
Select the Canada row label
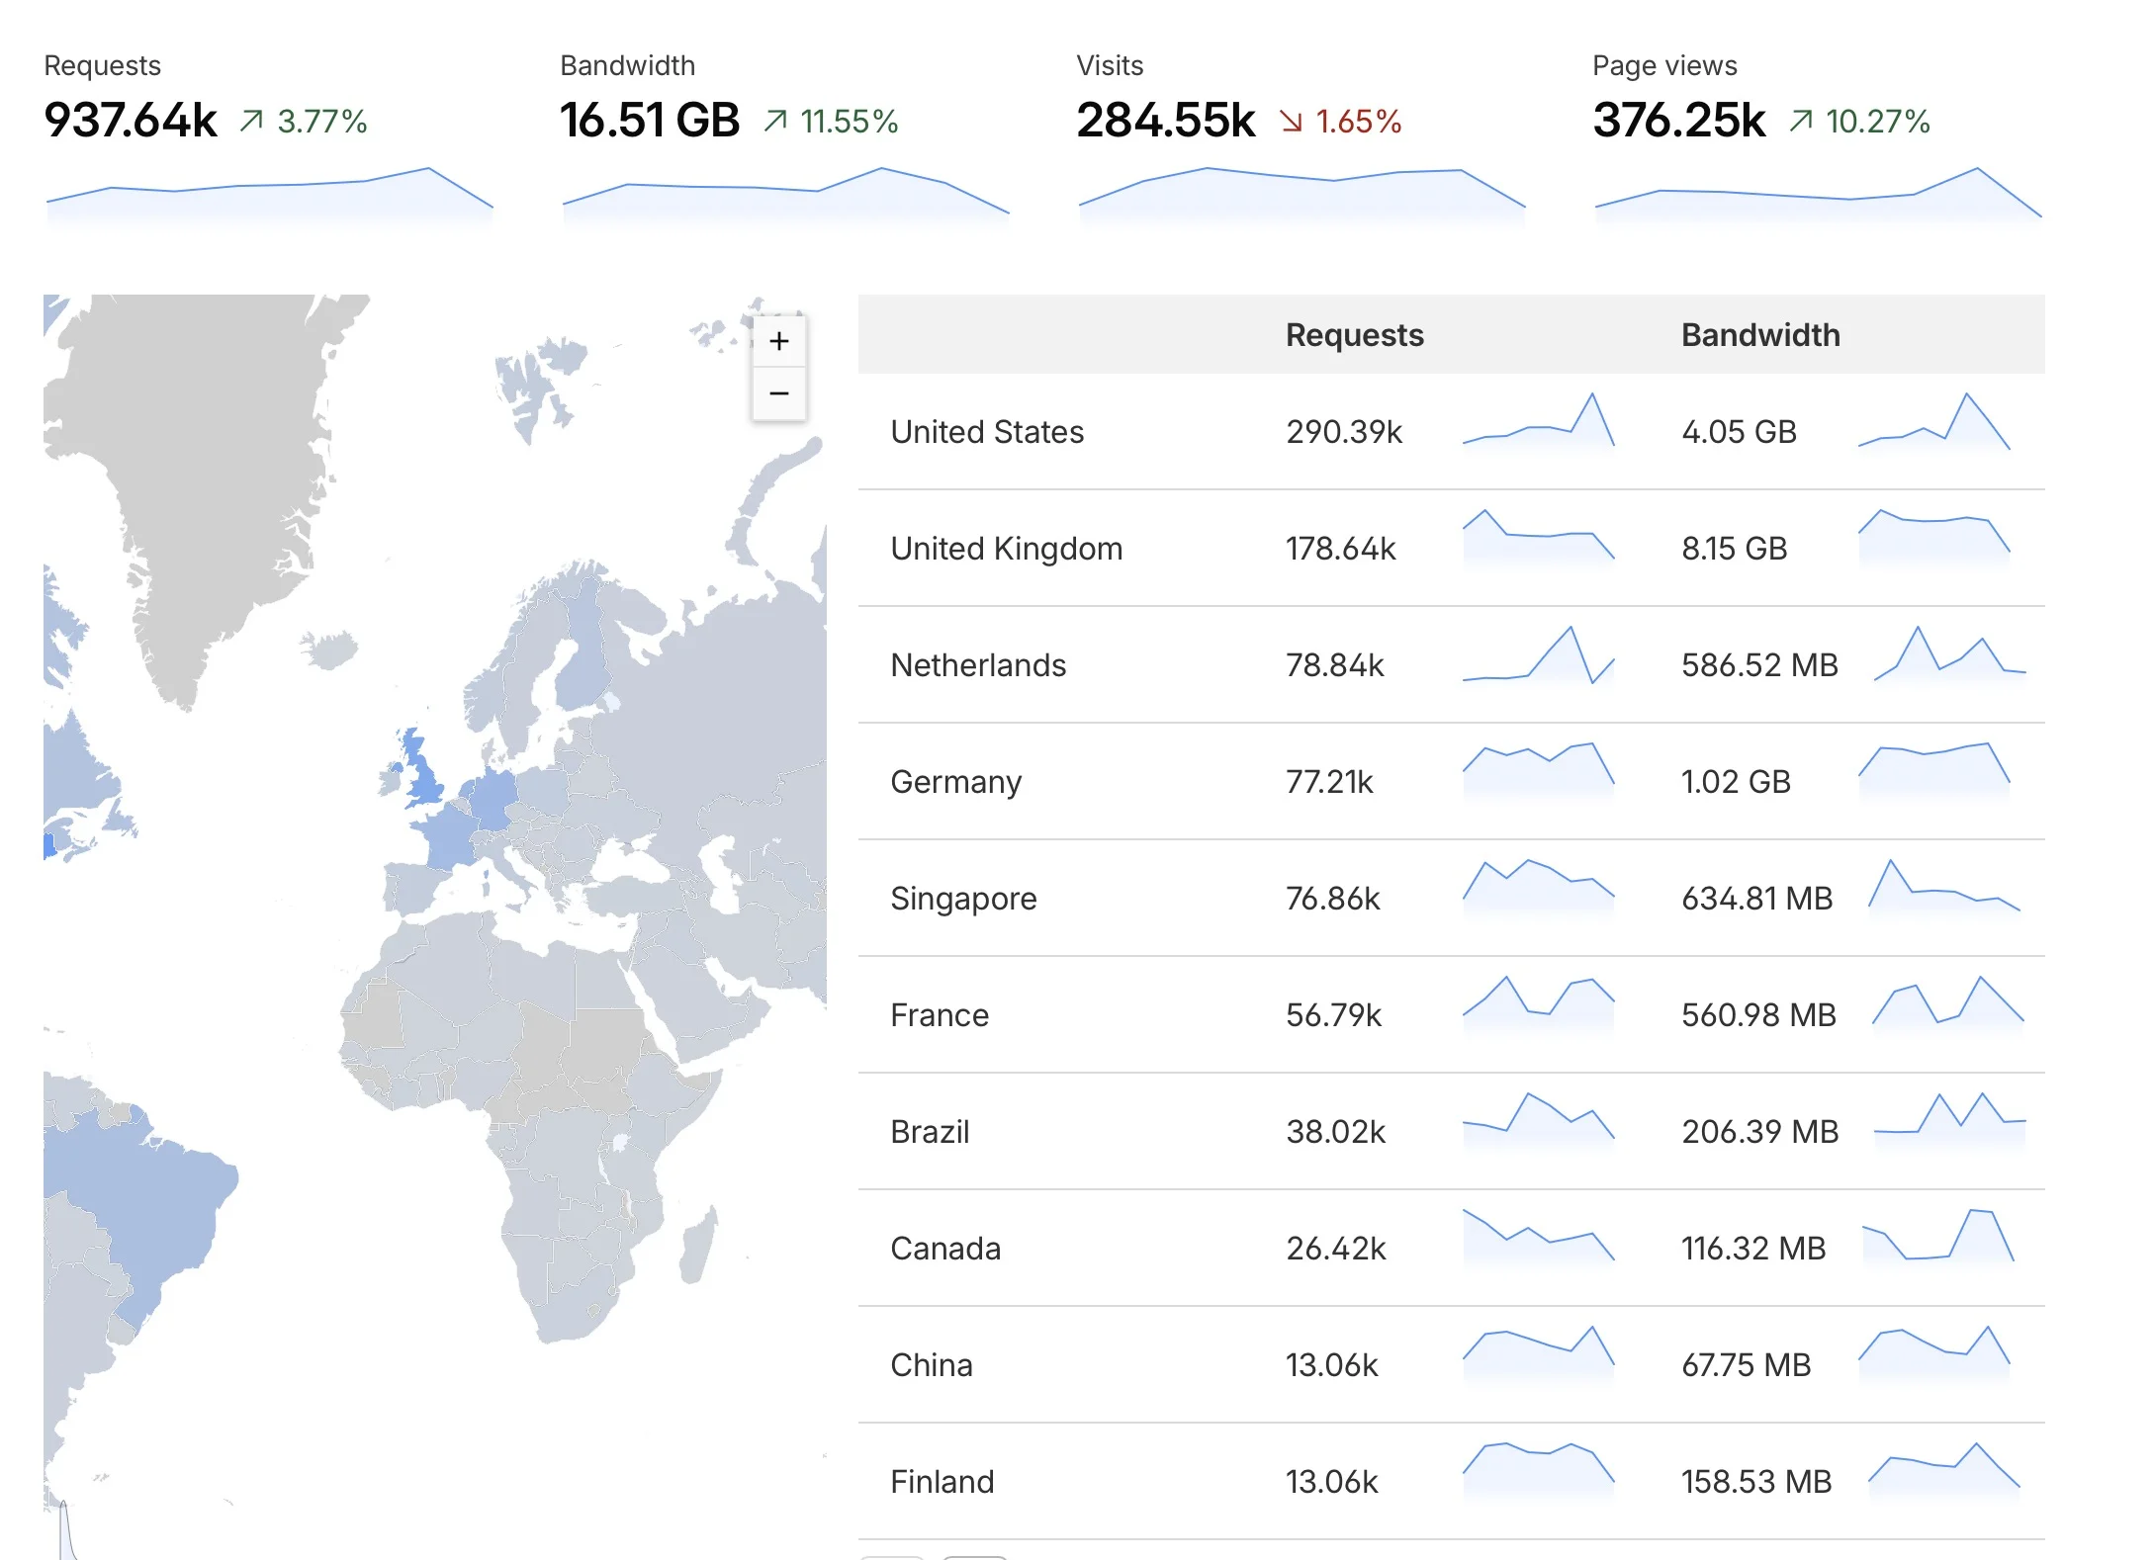[945, 1249]
